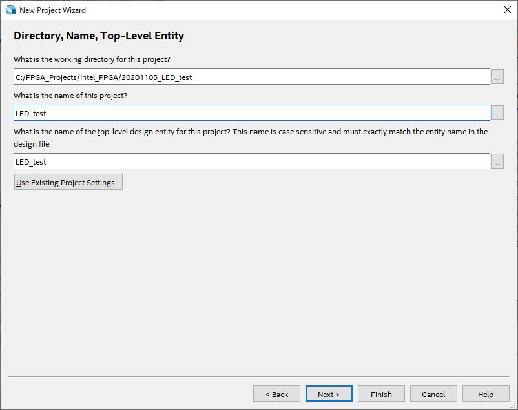Image resolution: width=518 pixels, height=410 pixels.
Task: Open Use Existing Project Settings dialog
Action: (68, 182)
